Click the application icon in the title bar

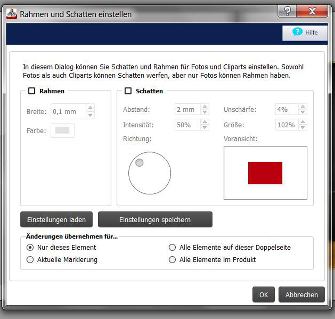[11, 14]
